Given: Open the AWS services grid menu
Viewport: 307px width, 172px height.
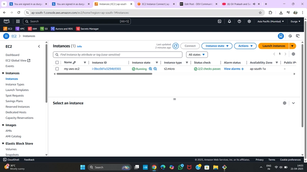Looking at the screenshot, I should [18, 21].
